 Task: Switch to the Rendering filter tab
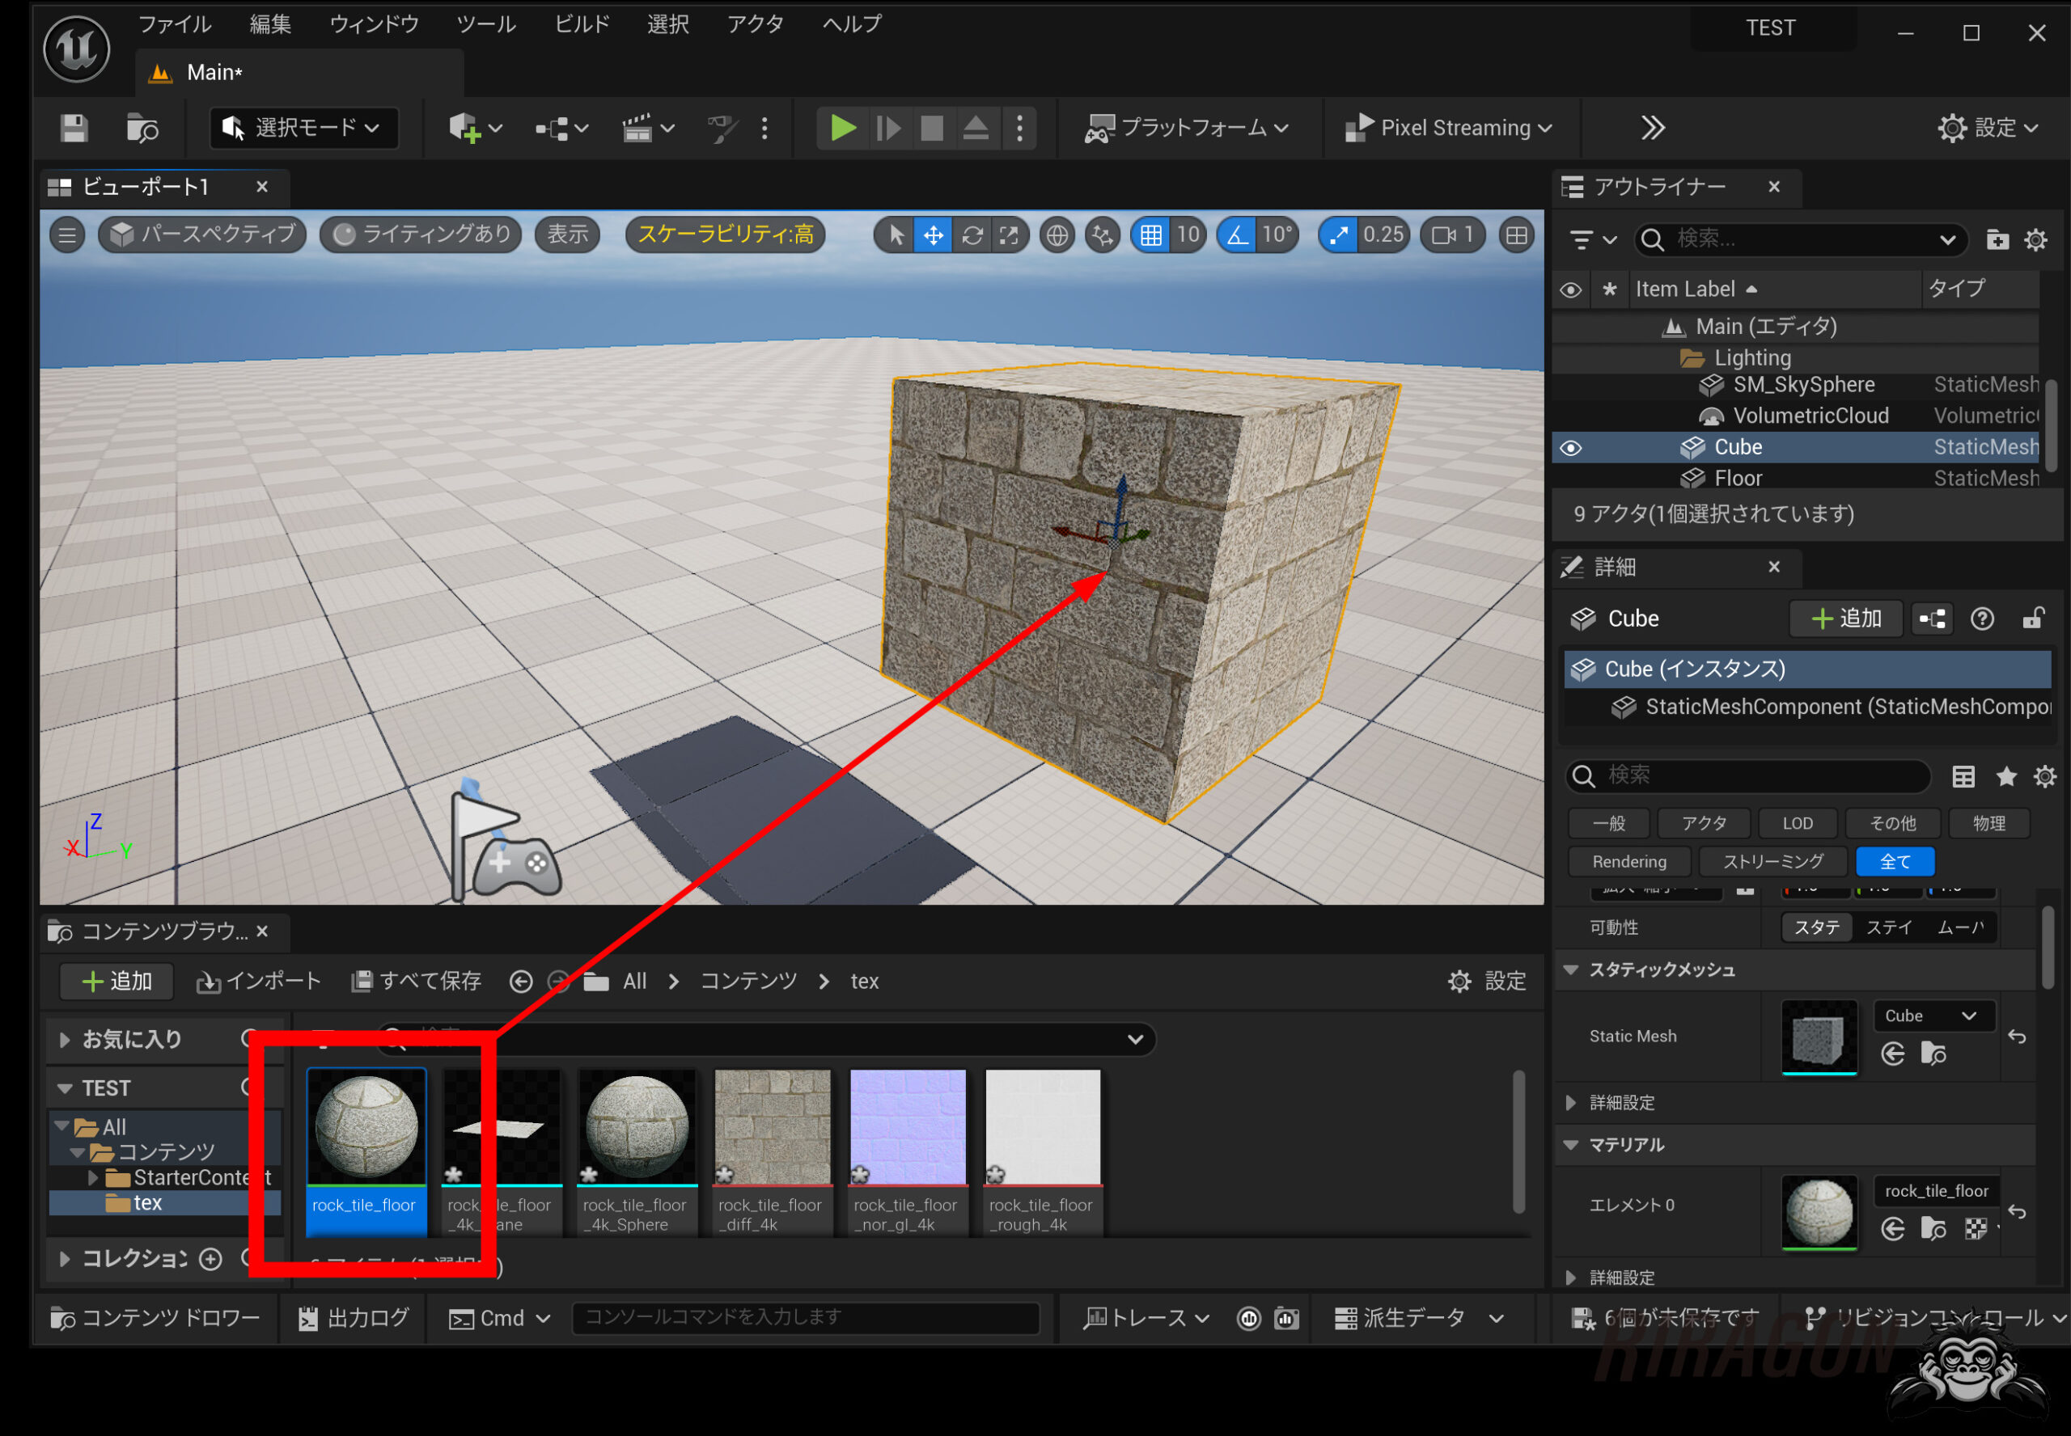click(x=1628, y=861)
